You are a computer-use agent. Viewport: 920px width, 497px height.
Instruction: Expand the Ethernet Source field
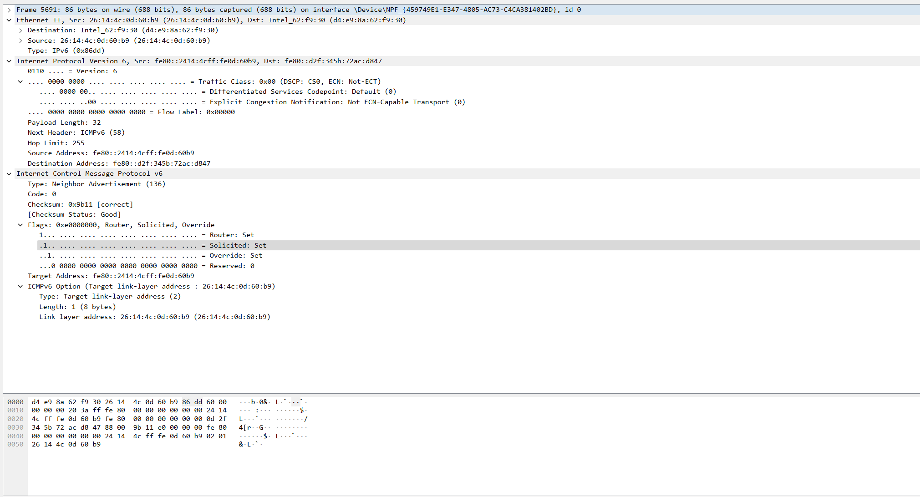tap(20, 41)
